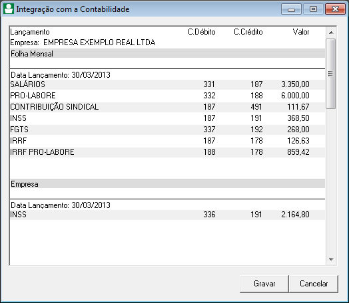
Task: Select the SALÁRIOS entry row
Action: pos(167,84)
